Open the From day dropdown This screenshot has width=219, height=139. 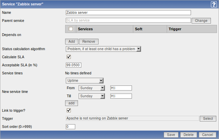coord(92,88)
